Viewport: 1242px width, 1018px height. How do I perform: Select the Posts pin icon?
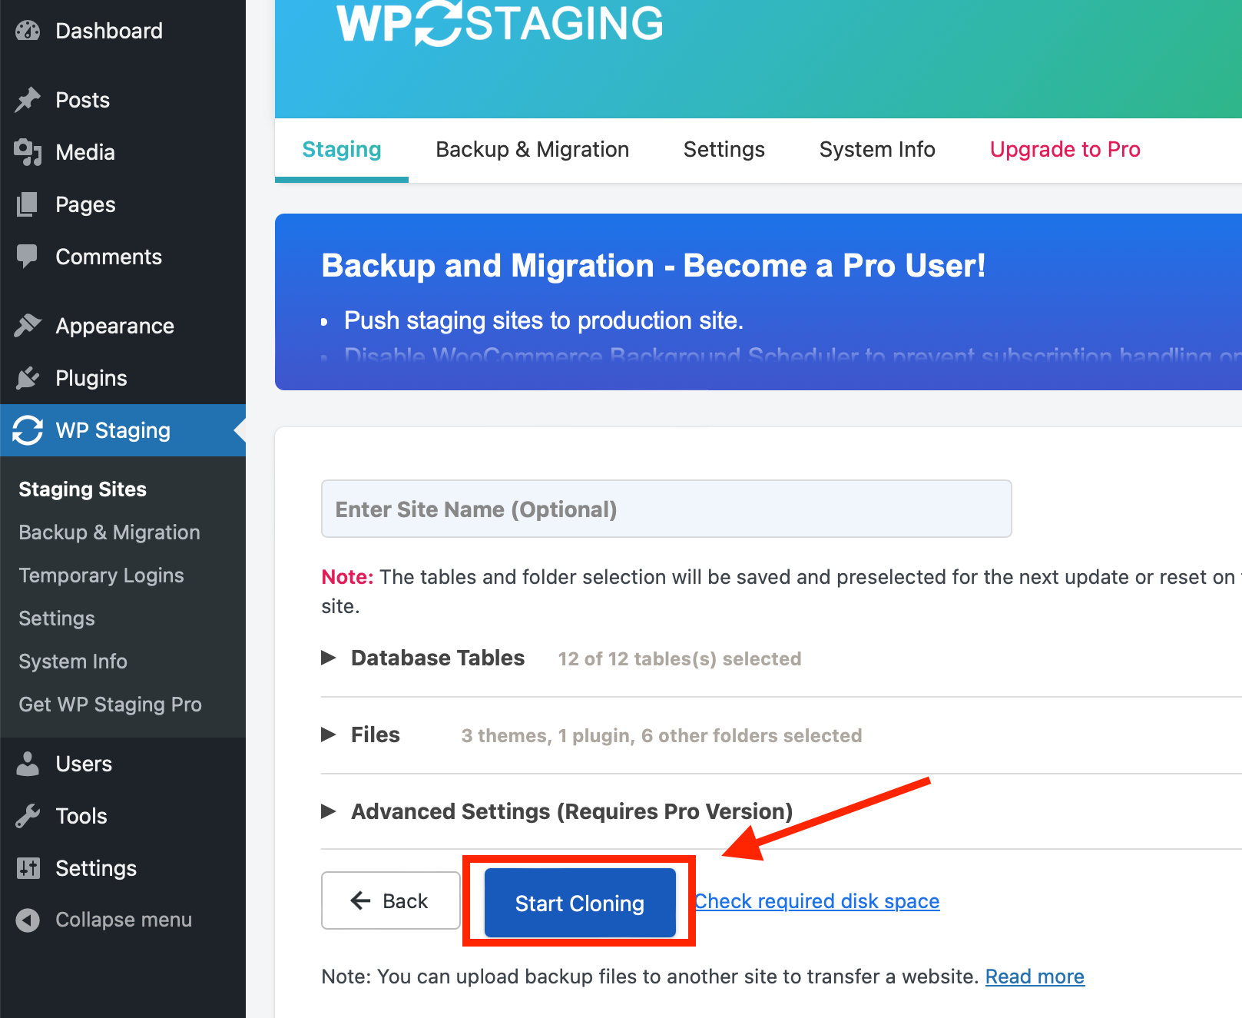pyautogui.click(x=28, y=99)
